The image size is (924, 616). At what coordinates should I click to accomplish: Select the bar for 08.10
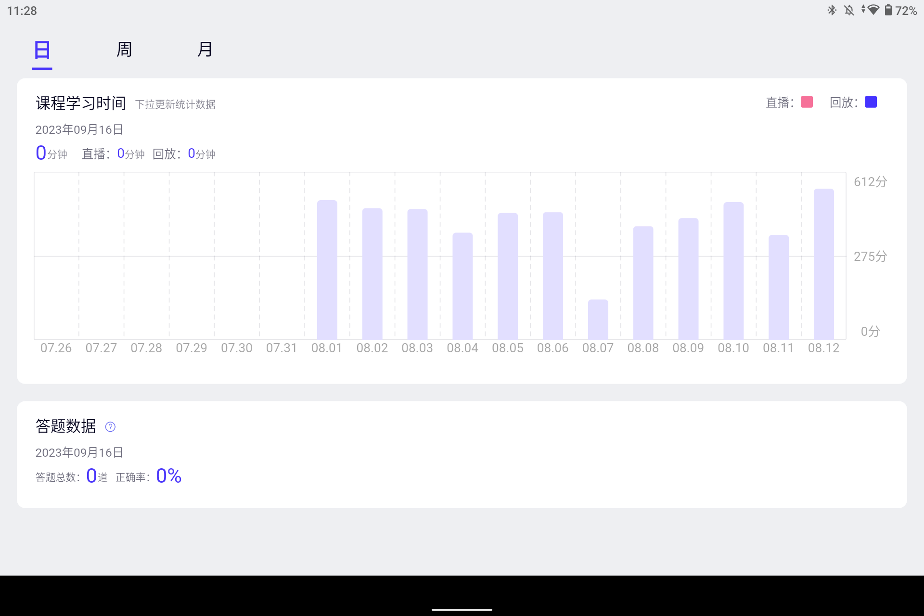pyautogui.click(x=733, y=271)
